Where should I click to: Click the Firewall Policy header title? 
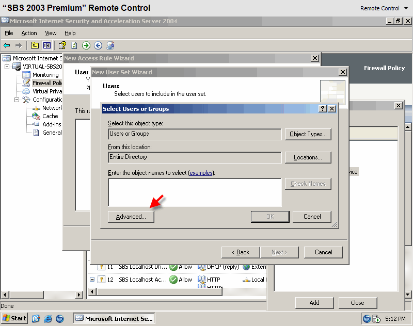[384, 68]
